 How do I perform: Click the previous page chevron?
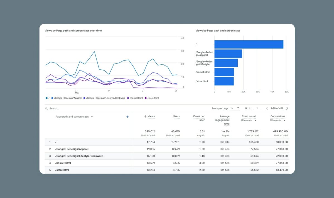click(267, 108)
